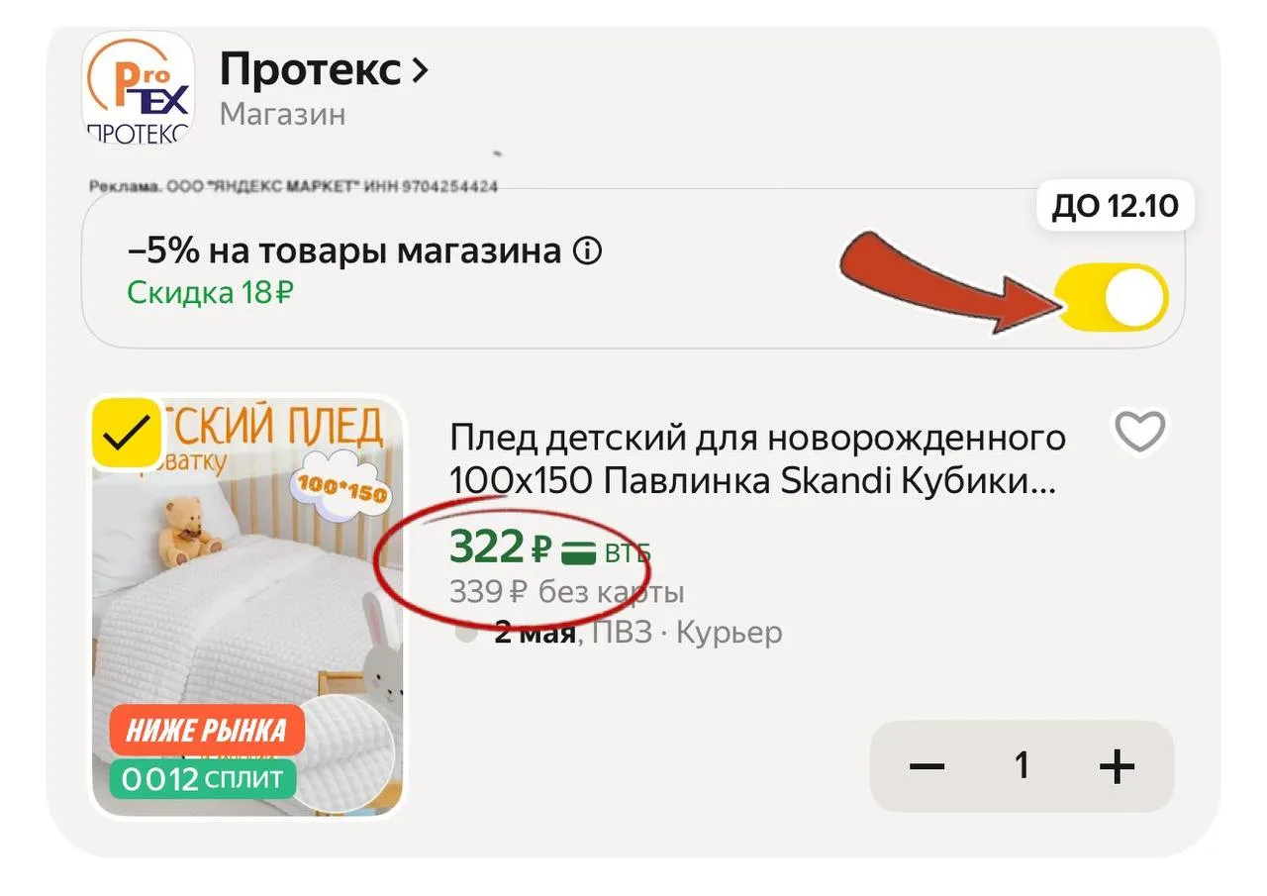Open the Протекс store logo
Image resolution: width=1267 pixels, height=896 pixels.
click(x=138, y=88)
